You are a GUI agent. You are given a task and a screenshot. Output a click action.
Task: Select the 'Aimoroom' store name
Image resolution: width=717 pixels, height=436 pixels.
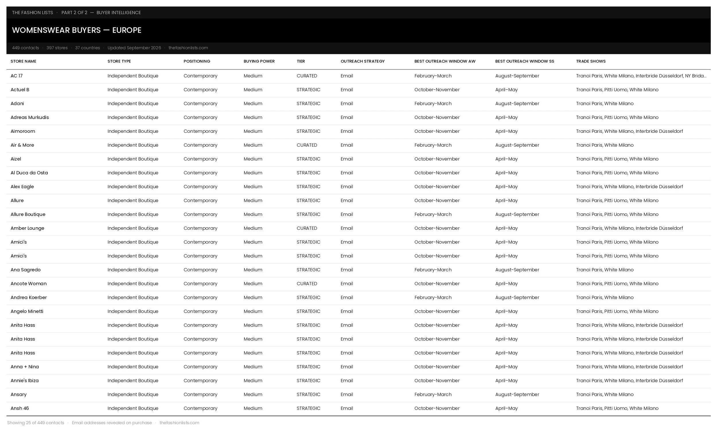[x=23, y=131]
